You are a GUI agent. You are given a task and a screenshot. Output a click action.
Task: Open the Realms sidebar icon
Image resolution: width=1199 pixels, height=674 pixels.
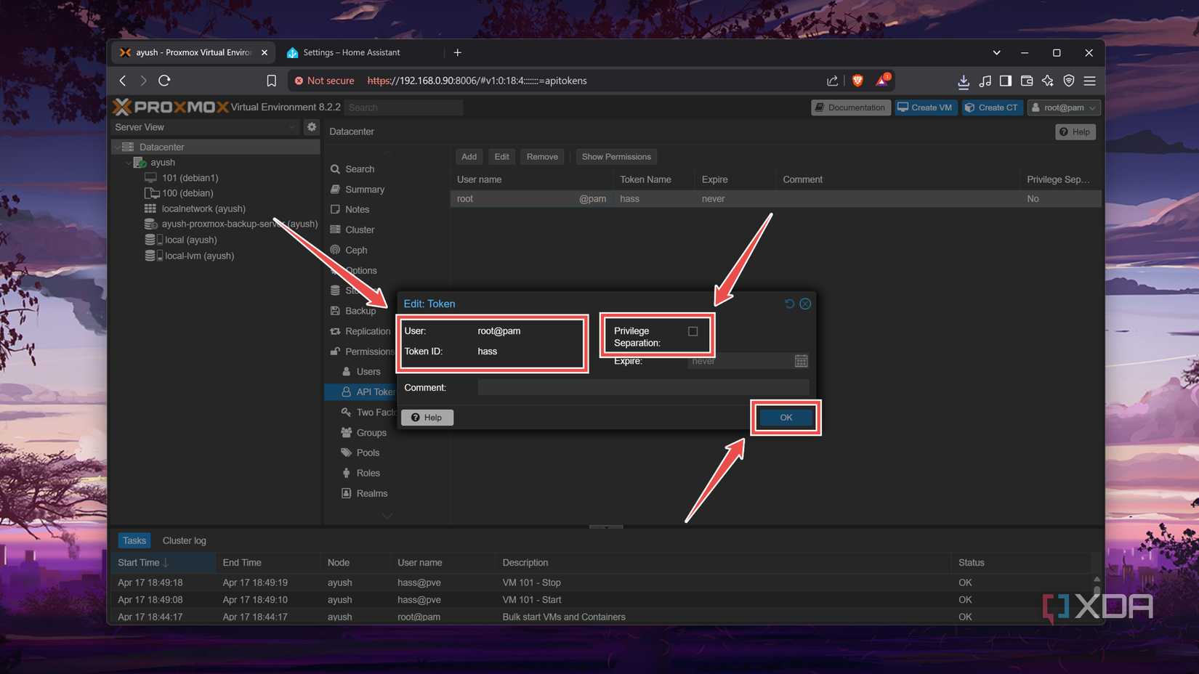[346, 493]
